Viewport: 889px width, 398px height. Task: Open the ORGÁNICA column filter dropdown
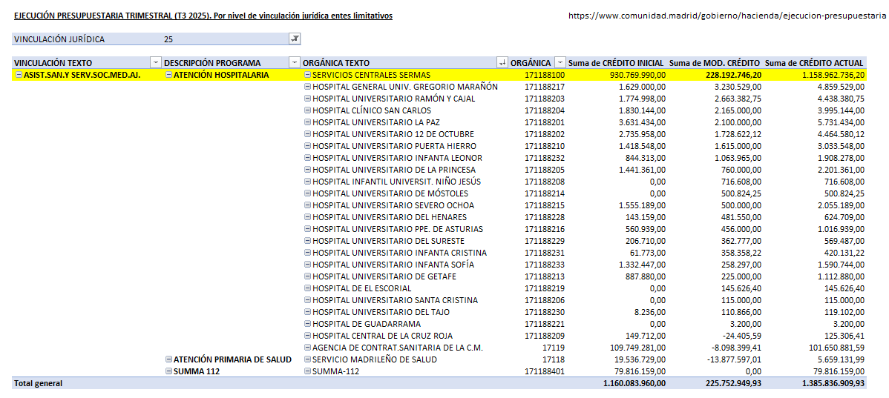[560, 63]
